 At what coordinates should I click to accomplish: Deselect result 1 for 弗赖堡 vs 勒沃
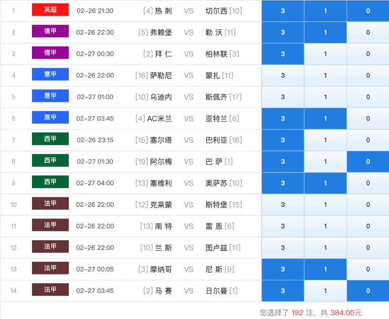tap(325, 32)
